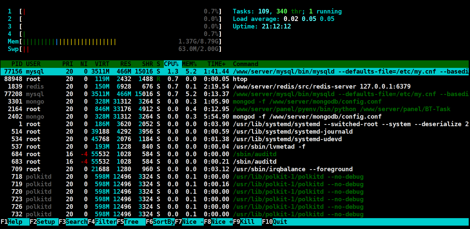Click the F1 Help function key button

pyautogui.click(x=15, y=222)
